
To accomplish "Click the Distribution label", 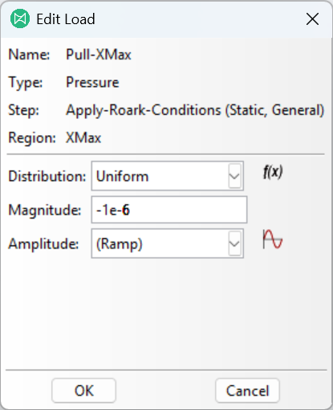I will click(x=47, y=176).
